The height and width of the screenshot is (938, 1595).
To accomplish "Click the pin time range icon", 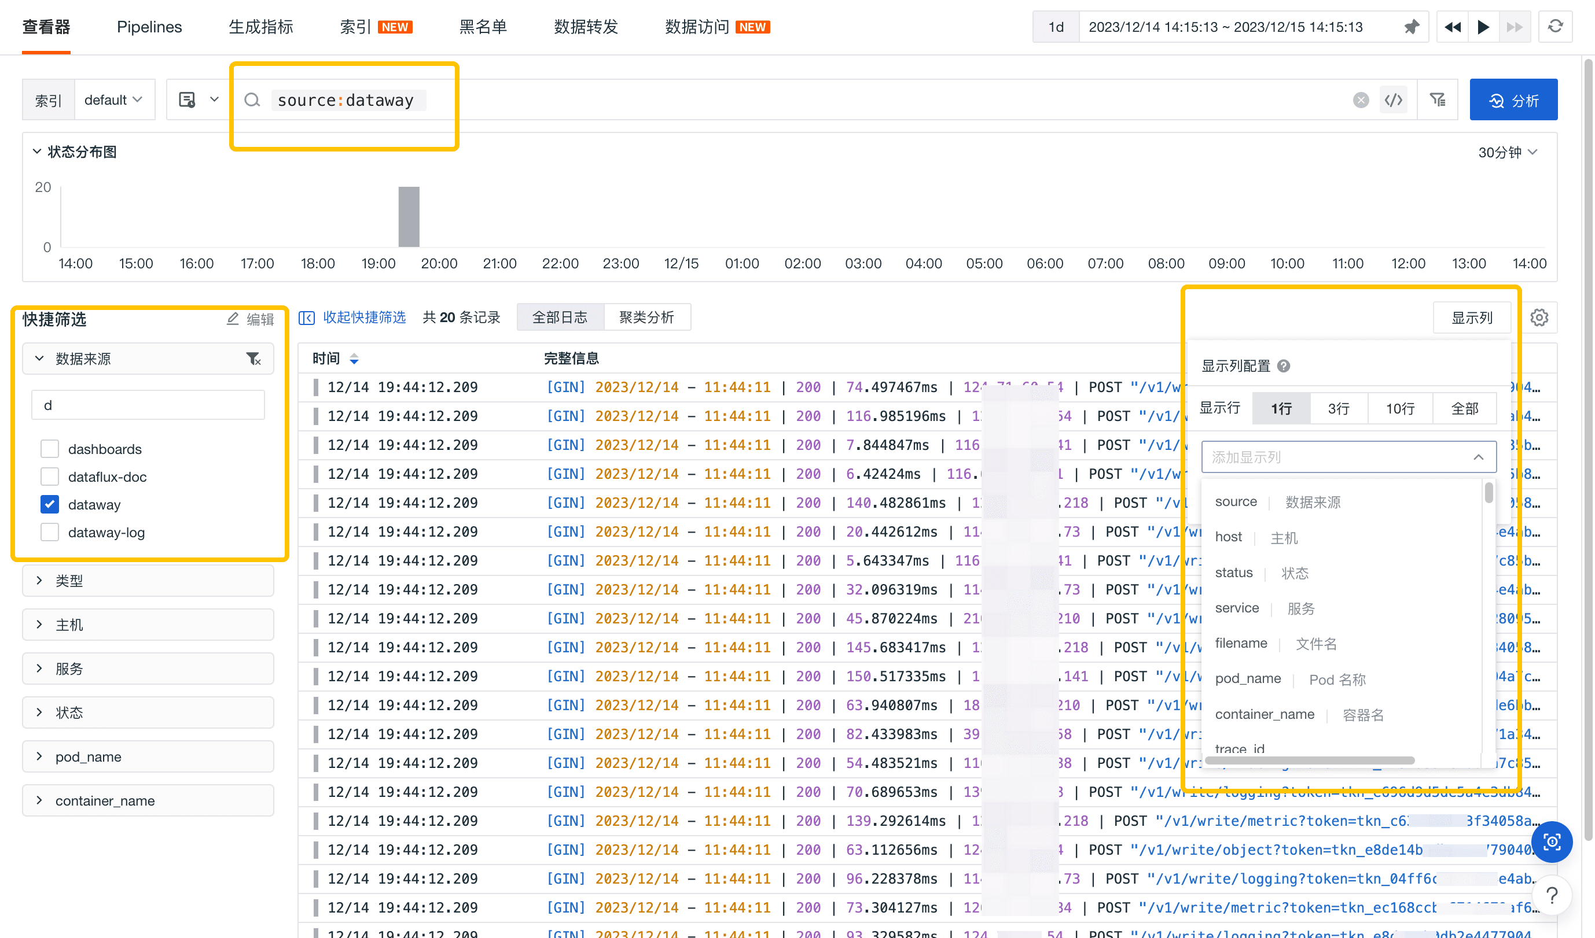I will [1411, 27].
